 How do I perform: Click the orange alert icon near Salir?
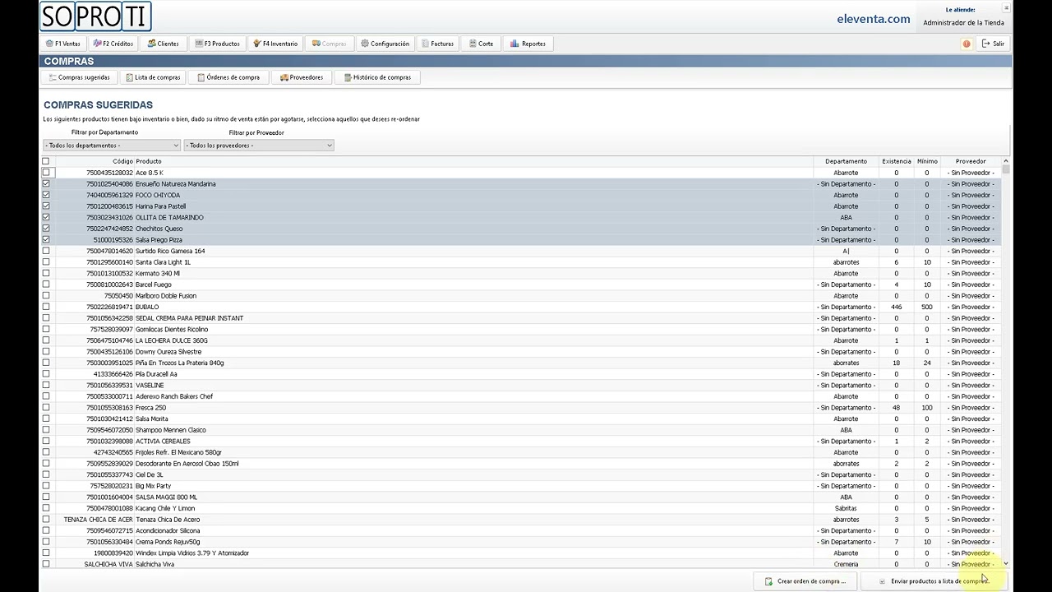click(x=967, y=44)
